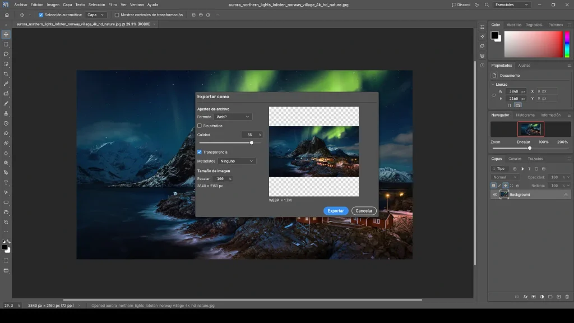Click the Cancelar button

[x=364, y=211]
